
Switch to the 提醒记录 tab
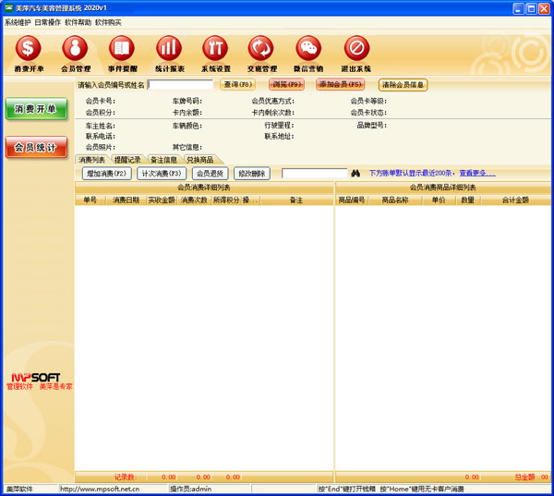pyautogui.click(x=127, y=160)
